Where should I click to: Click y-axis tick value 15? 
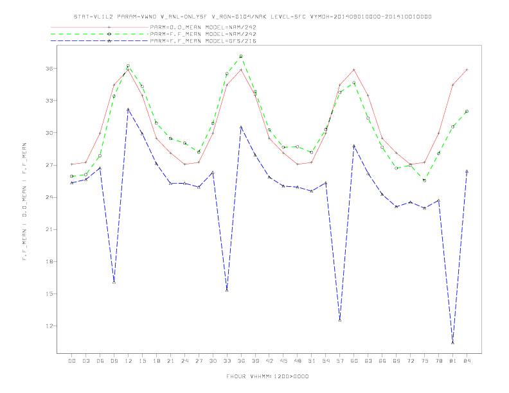(x=49, y=293)
